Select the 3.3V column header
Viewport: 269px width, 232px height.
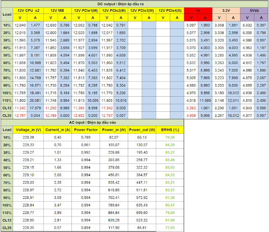coord(226,10)
